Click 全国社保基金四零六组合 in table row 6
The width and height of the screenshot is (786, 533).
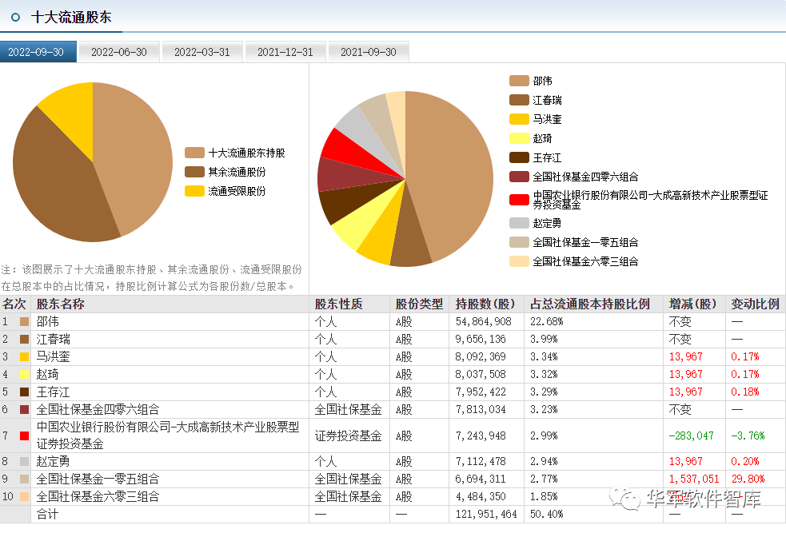[98, 409]
